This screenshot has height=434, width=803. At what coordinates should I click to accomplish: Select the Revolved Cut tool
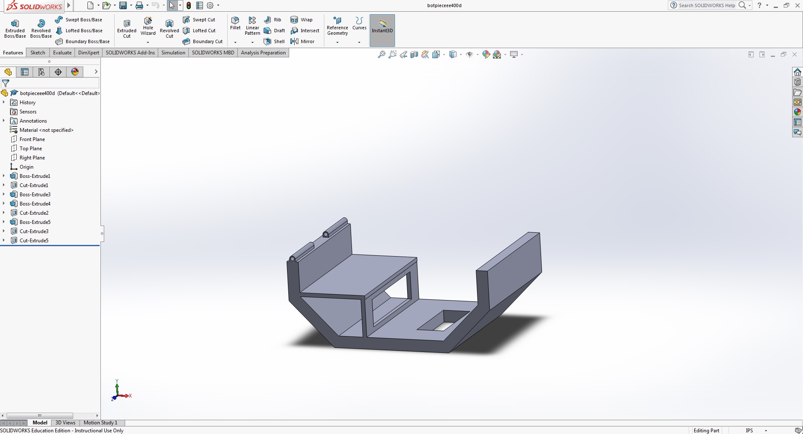point(169,28)
